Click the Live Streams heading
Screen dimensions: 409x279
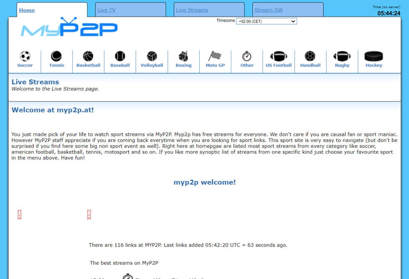point(35,82)
